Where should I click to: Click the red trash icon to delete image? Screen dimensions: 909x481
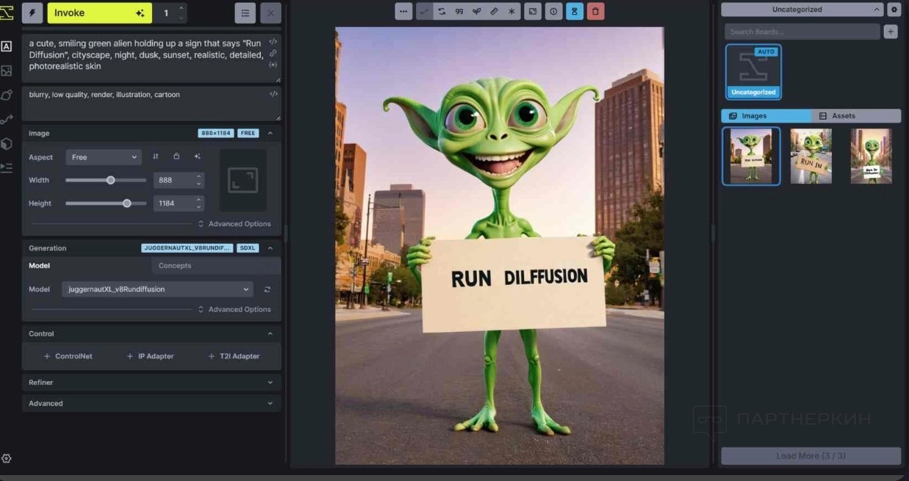[595, 12]
